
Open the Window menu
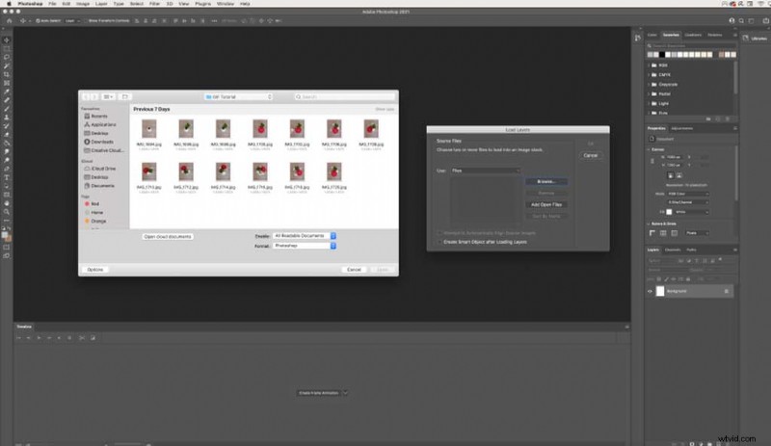click(226, 4)
